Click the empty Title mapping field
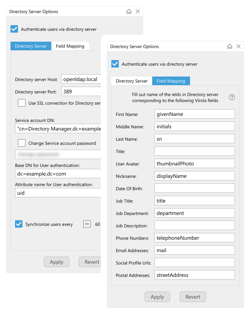Screen dimensions: 250x314 pyautogui.click(x=195, y=151)
